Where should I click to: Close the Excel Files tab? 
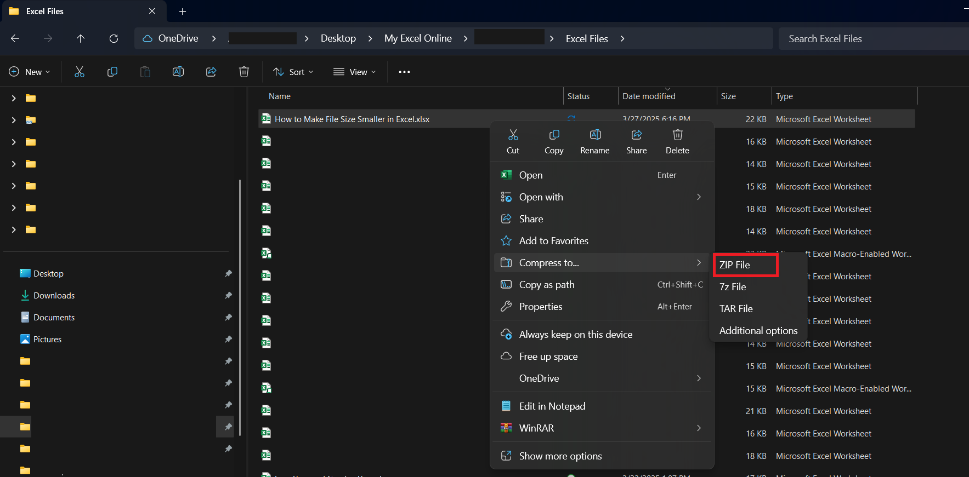(x=152, y=11)
